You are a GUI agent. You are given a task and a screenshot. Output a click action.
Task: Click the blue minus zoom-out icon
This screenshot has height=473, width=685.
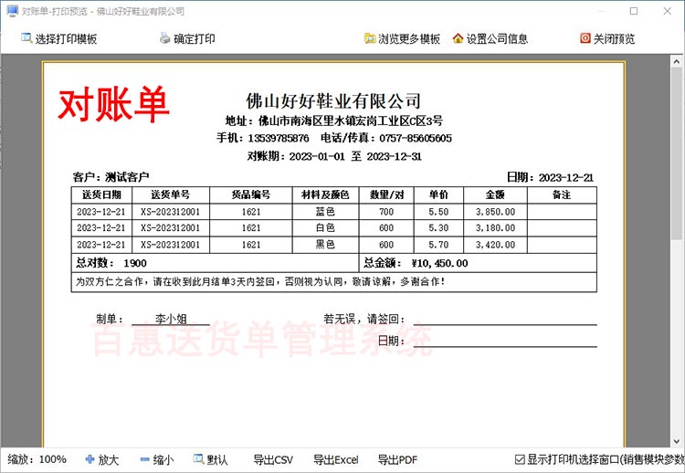[x=144, y=459]
